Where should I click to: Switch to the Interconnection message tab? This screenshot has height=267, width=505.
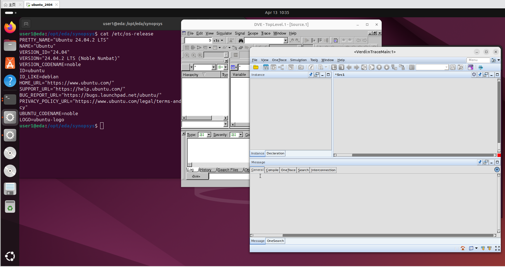[323, 170]
